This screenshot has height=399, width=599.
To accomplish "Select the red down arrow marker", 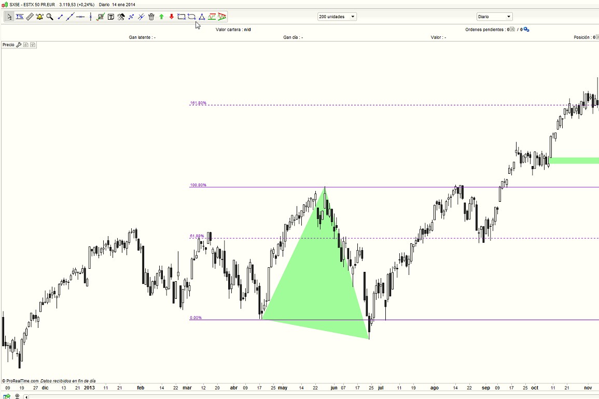I will point(172,17).
